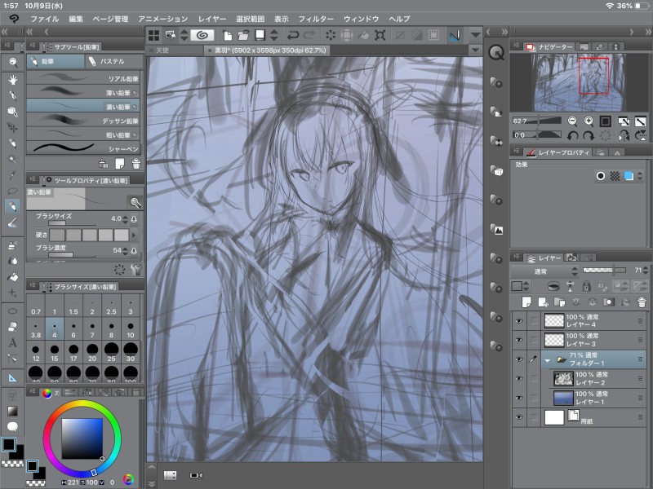This screenshot has height=489, width=653.
Task: Open the フィルター menu
Action: [316, 19]
